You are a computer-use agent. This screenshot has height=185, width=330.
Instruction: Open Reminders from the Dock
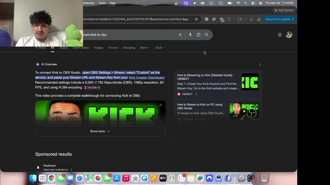(181, 178)
